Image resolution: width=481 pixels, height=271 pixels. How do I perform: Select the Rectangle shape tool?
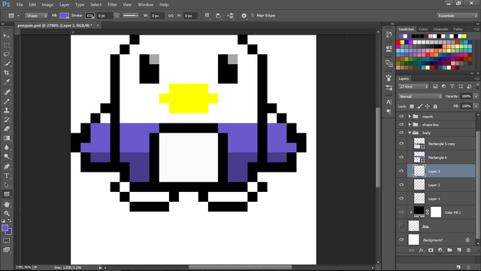[7, 194]
